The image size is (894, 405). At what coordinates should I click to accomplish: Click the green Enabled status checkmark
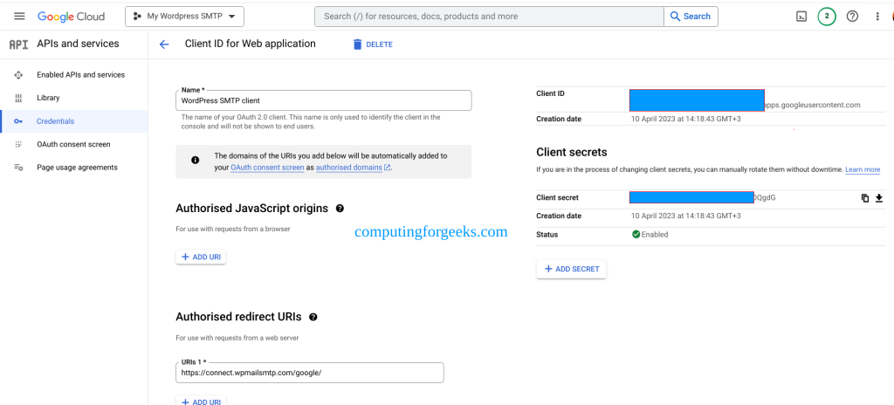tap(636, 235)
